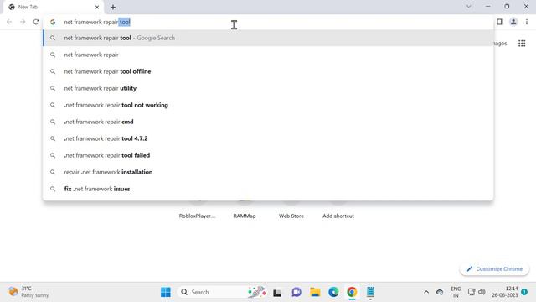This screenshot has height=302, width=536.
Task: Choose suggestion '.net framework repair tool 4.7.2'
Action: point(268,138)
